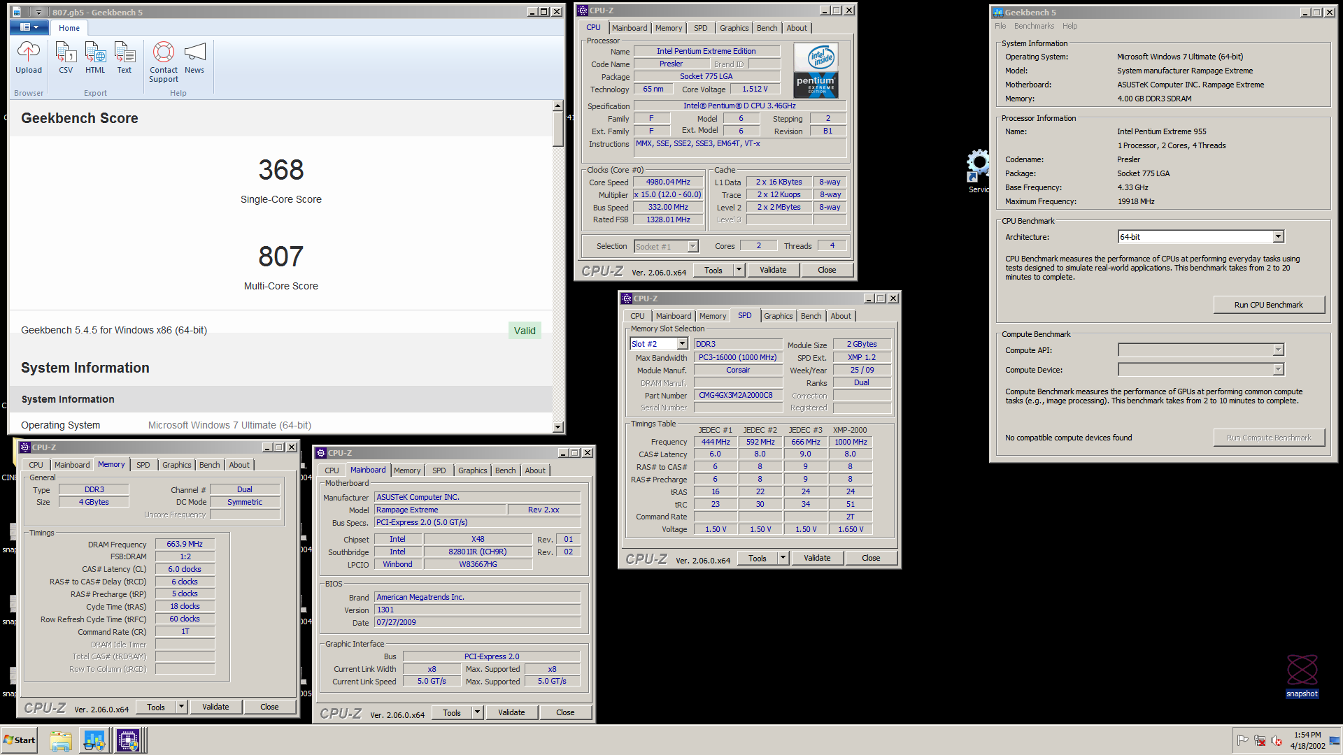
Task: Open Graphics tab in CPU-Z SPD window
Action: [778, 316]
